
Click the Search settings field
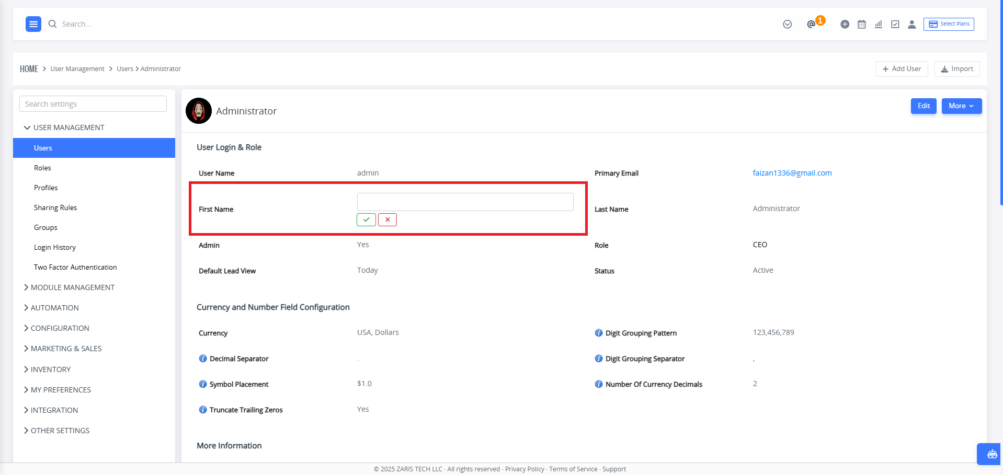click(93, 103)
